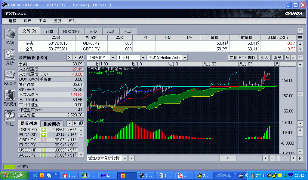This screenshot has height=180, width=308.
Task: Switch to the 活动 tab
Action: (128, 31)
